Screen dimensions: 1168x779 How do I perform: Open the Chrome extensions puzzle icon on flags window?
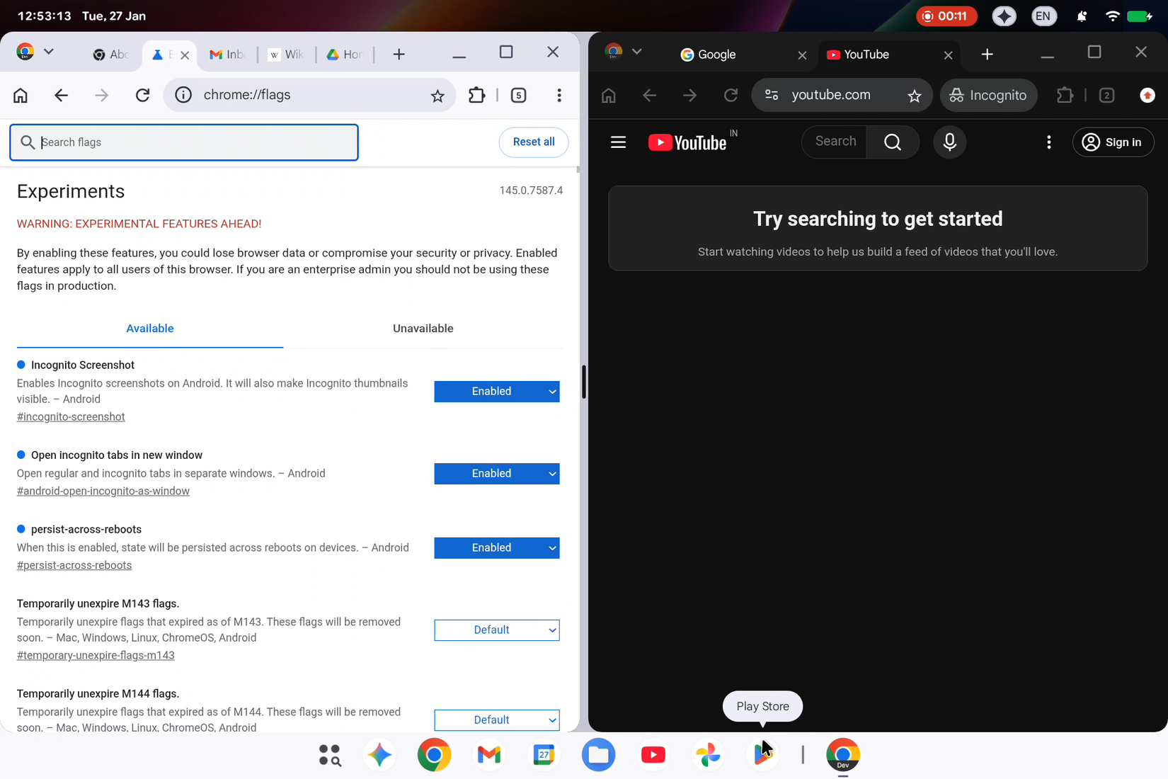[476, 95]
